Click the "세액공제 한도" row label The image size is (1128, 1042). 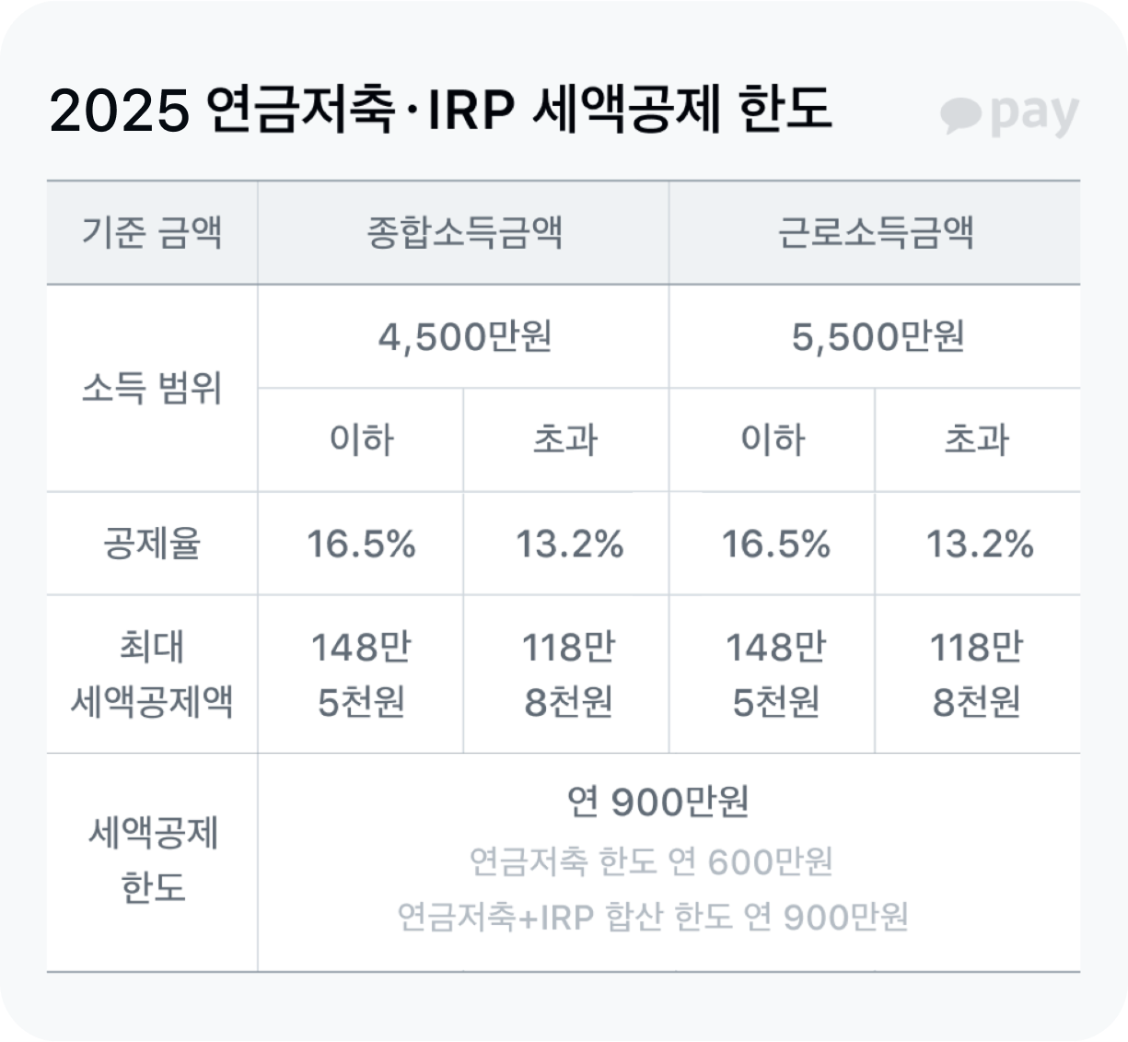[x=152, y=861]
